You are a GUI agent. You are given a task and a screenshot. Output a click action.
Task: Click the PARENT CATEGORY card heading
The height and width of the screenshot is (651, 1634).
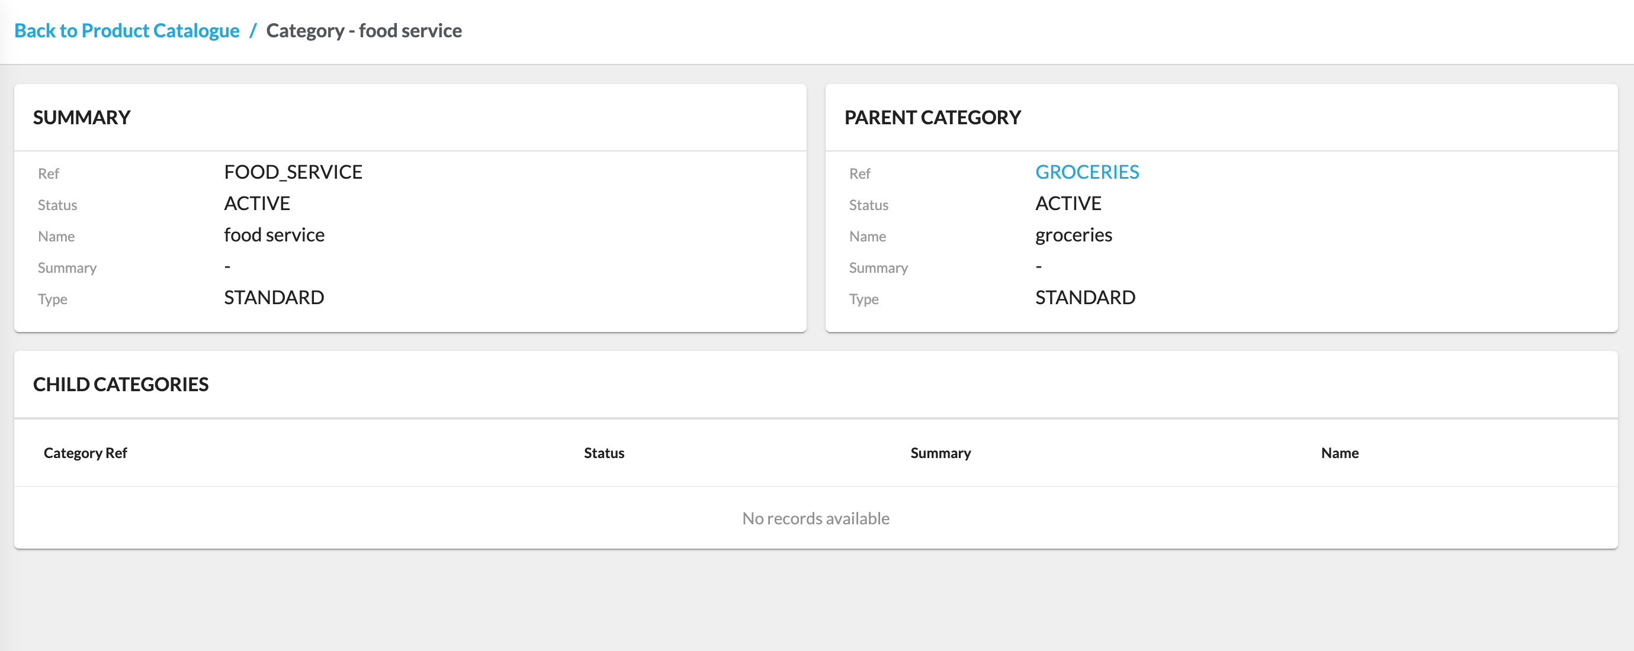932,117
